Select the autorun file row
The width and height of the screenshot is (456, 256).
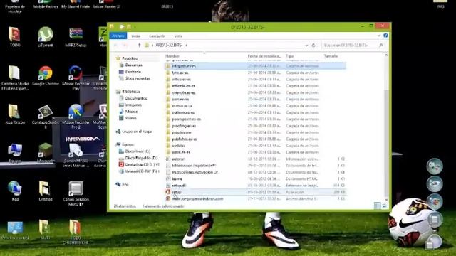pyautogui.click(x=255, y=159)
